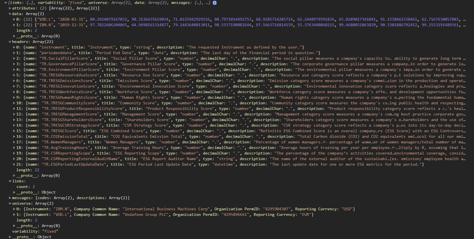The image size is (474, 239).
Task: Click PermID value "4295896661"
Action: coord(235,215)
